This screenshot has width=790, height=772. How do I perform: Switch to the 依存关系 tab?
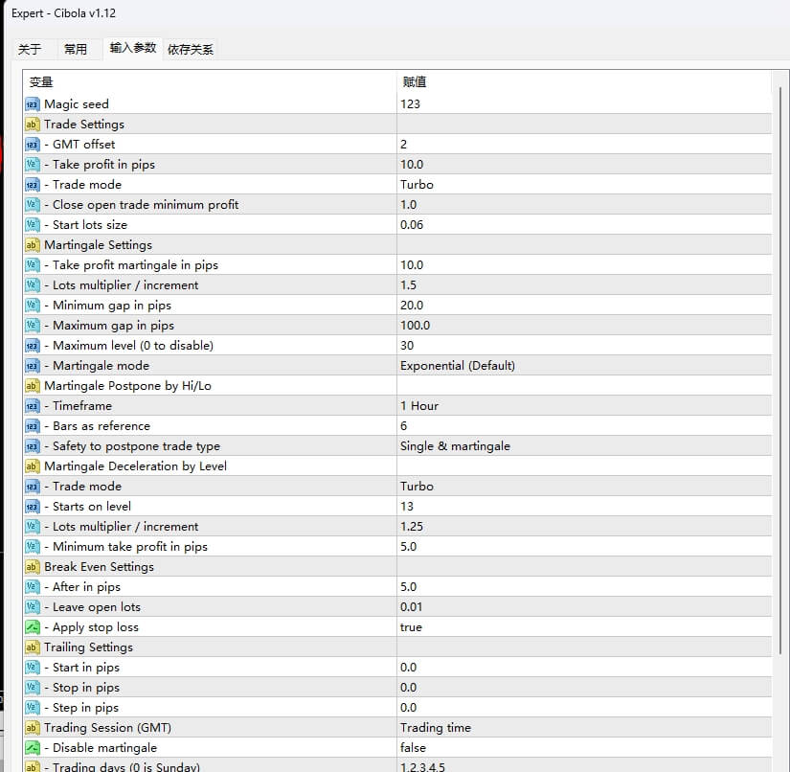coord(191,48)
